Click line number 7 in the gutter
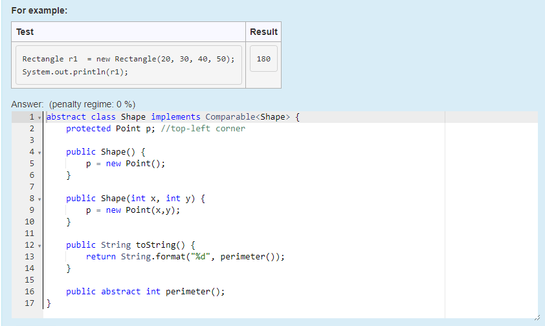 tap(32, 187)
